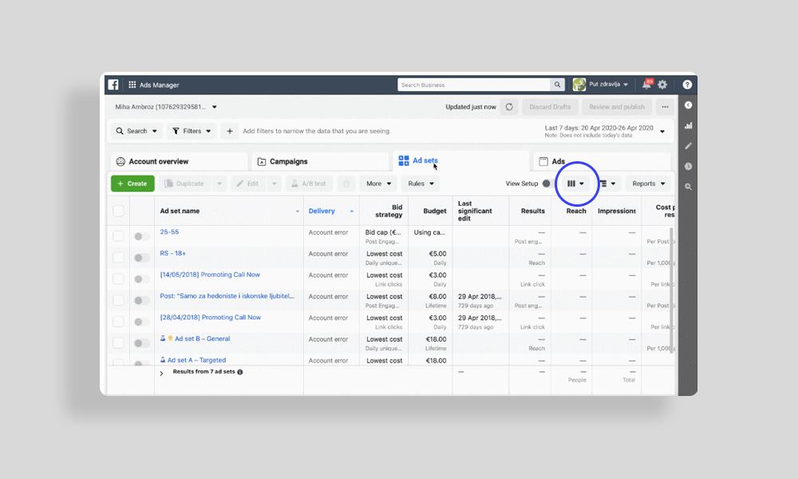The height and width of the screenshot is (479, 798).
Task: Click the Search Business input field
Action: click(471, 84)
